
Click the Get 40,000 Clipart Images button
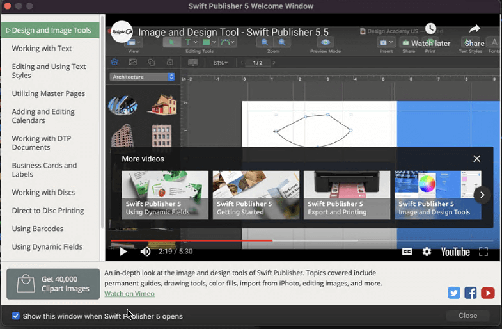point(53,284)
